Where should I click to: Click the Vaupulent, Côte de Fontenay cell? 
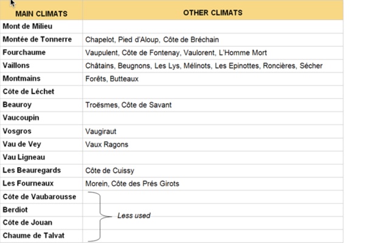[x=176, y=53]
